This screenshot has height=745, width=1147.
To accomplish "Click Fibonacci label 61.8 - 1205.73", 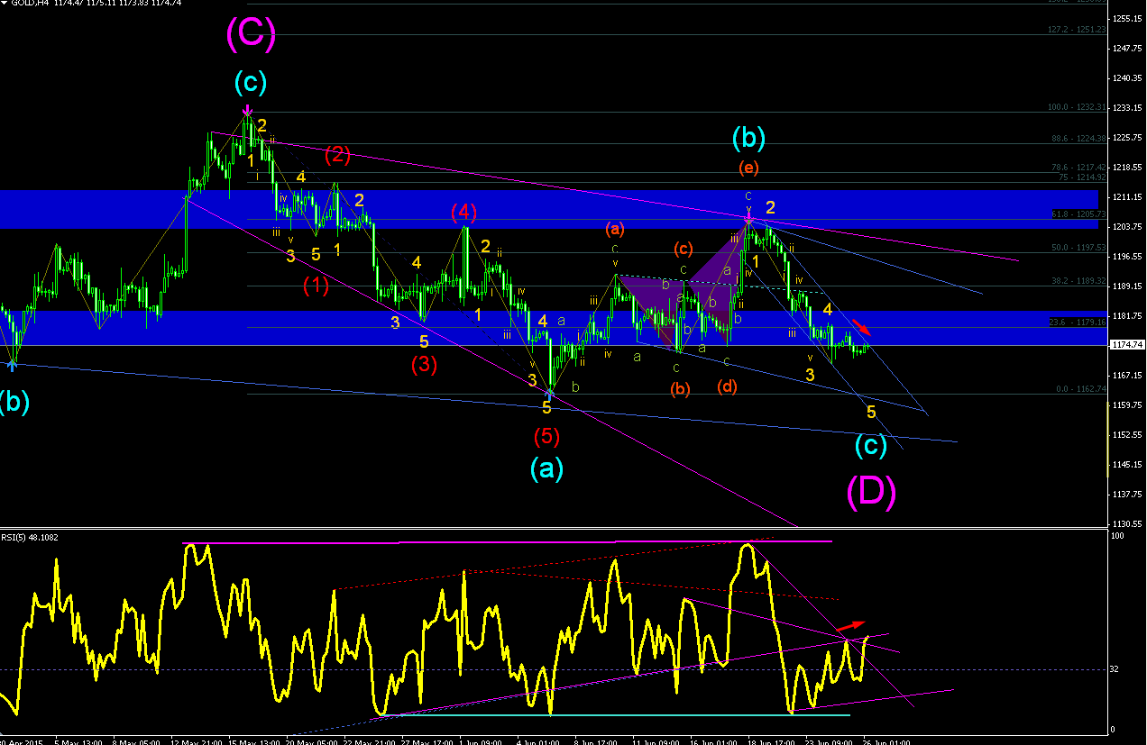I will (1079, 214).
